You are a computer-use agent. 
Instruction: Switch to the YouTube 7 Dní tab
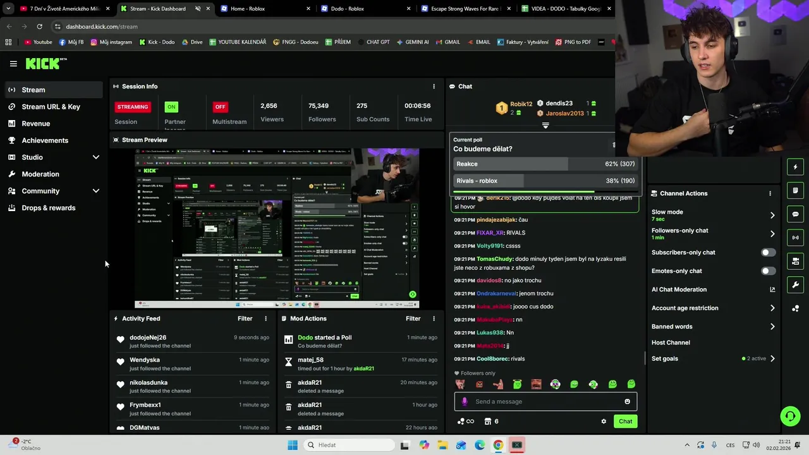pos(63,9)
